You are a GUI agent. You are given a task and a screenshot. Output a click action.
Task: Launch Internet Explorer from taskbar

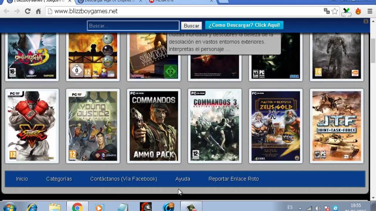click(32, 207)
